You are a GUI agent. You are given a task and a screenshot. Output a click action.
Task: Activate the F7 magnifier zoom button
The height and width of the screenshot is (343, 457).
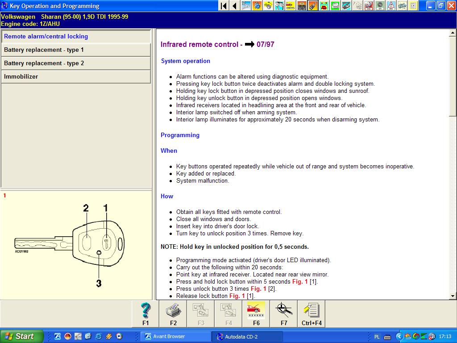(x=284, y=314)
